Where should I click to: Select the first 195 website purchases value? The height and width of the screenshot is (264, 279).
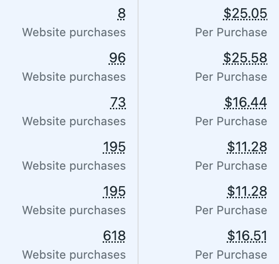[114, 147]
